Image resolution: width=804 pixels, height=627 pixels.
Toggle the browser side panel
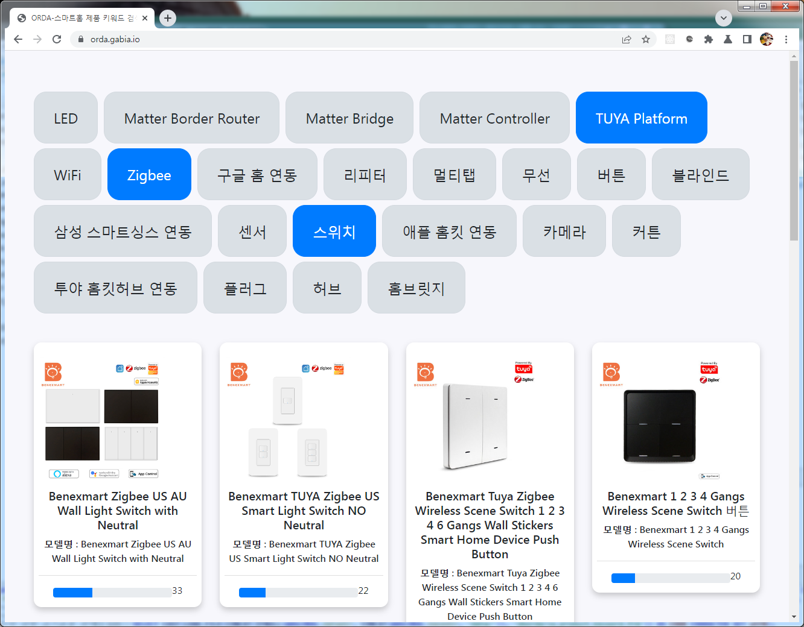tap(747, 39)
